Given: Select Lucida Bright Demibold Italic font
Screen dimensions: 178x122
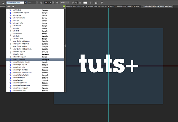Looking at the screenshot, I should pyautogui.click(x=35, y=73).
